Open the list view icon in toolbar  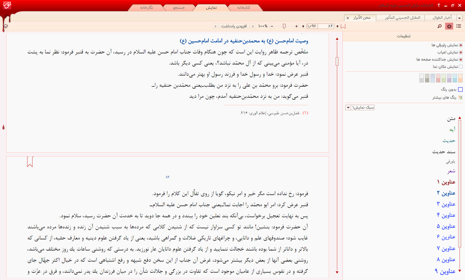pyautogui.click(x=459, y=26)
